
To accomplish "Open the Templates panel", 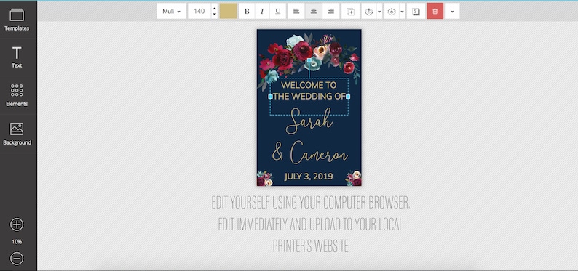I will pyautogui.click(x=17, y=20).
